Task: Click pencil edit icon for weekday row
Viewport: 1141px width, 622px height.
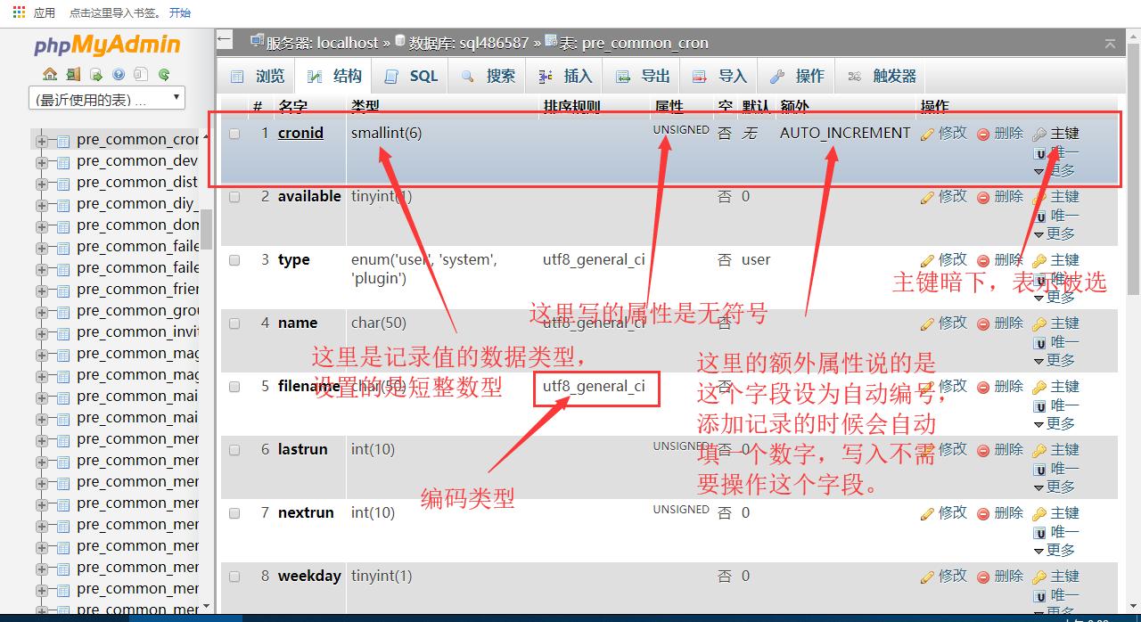Action: point(927,577)
